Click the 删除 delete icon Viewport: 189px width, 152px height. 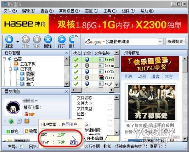[48, 40]
